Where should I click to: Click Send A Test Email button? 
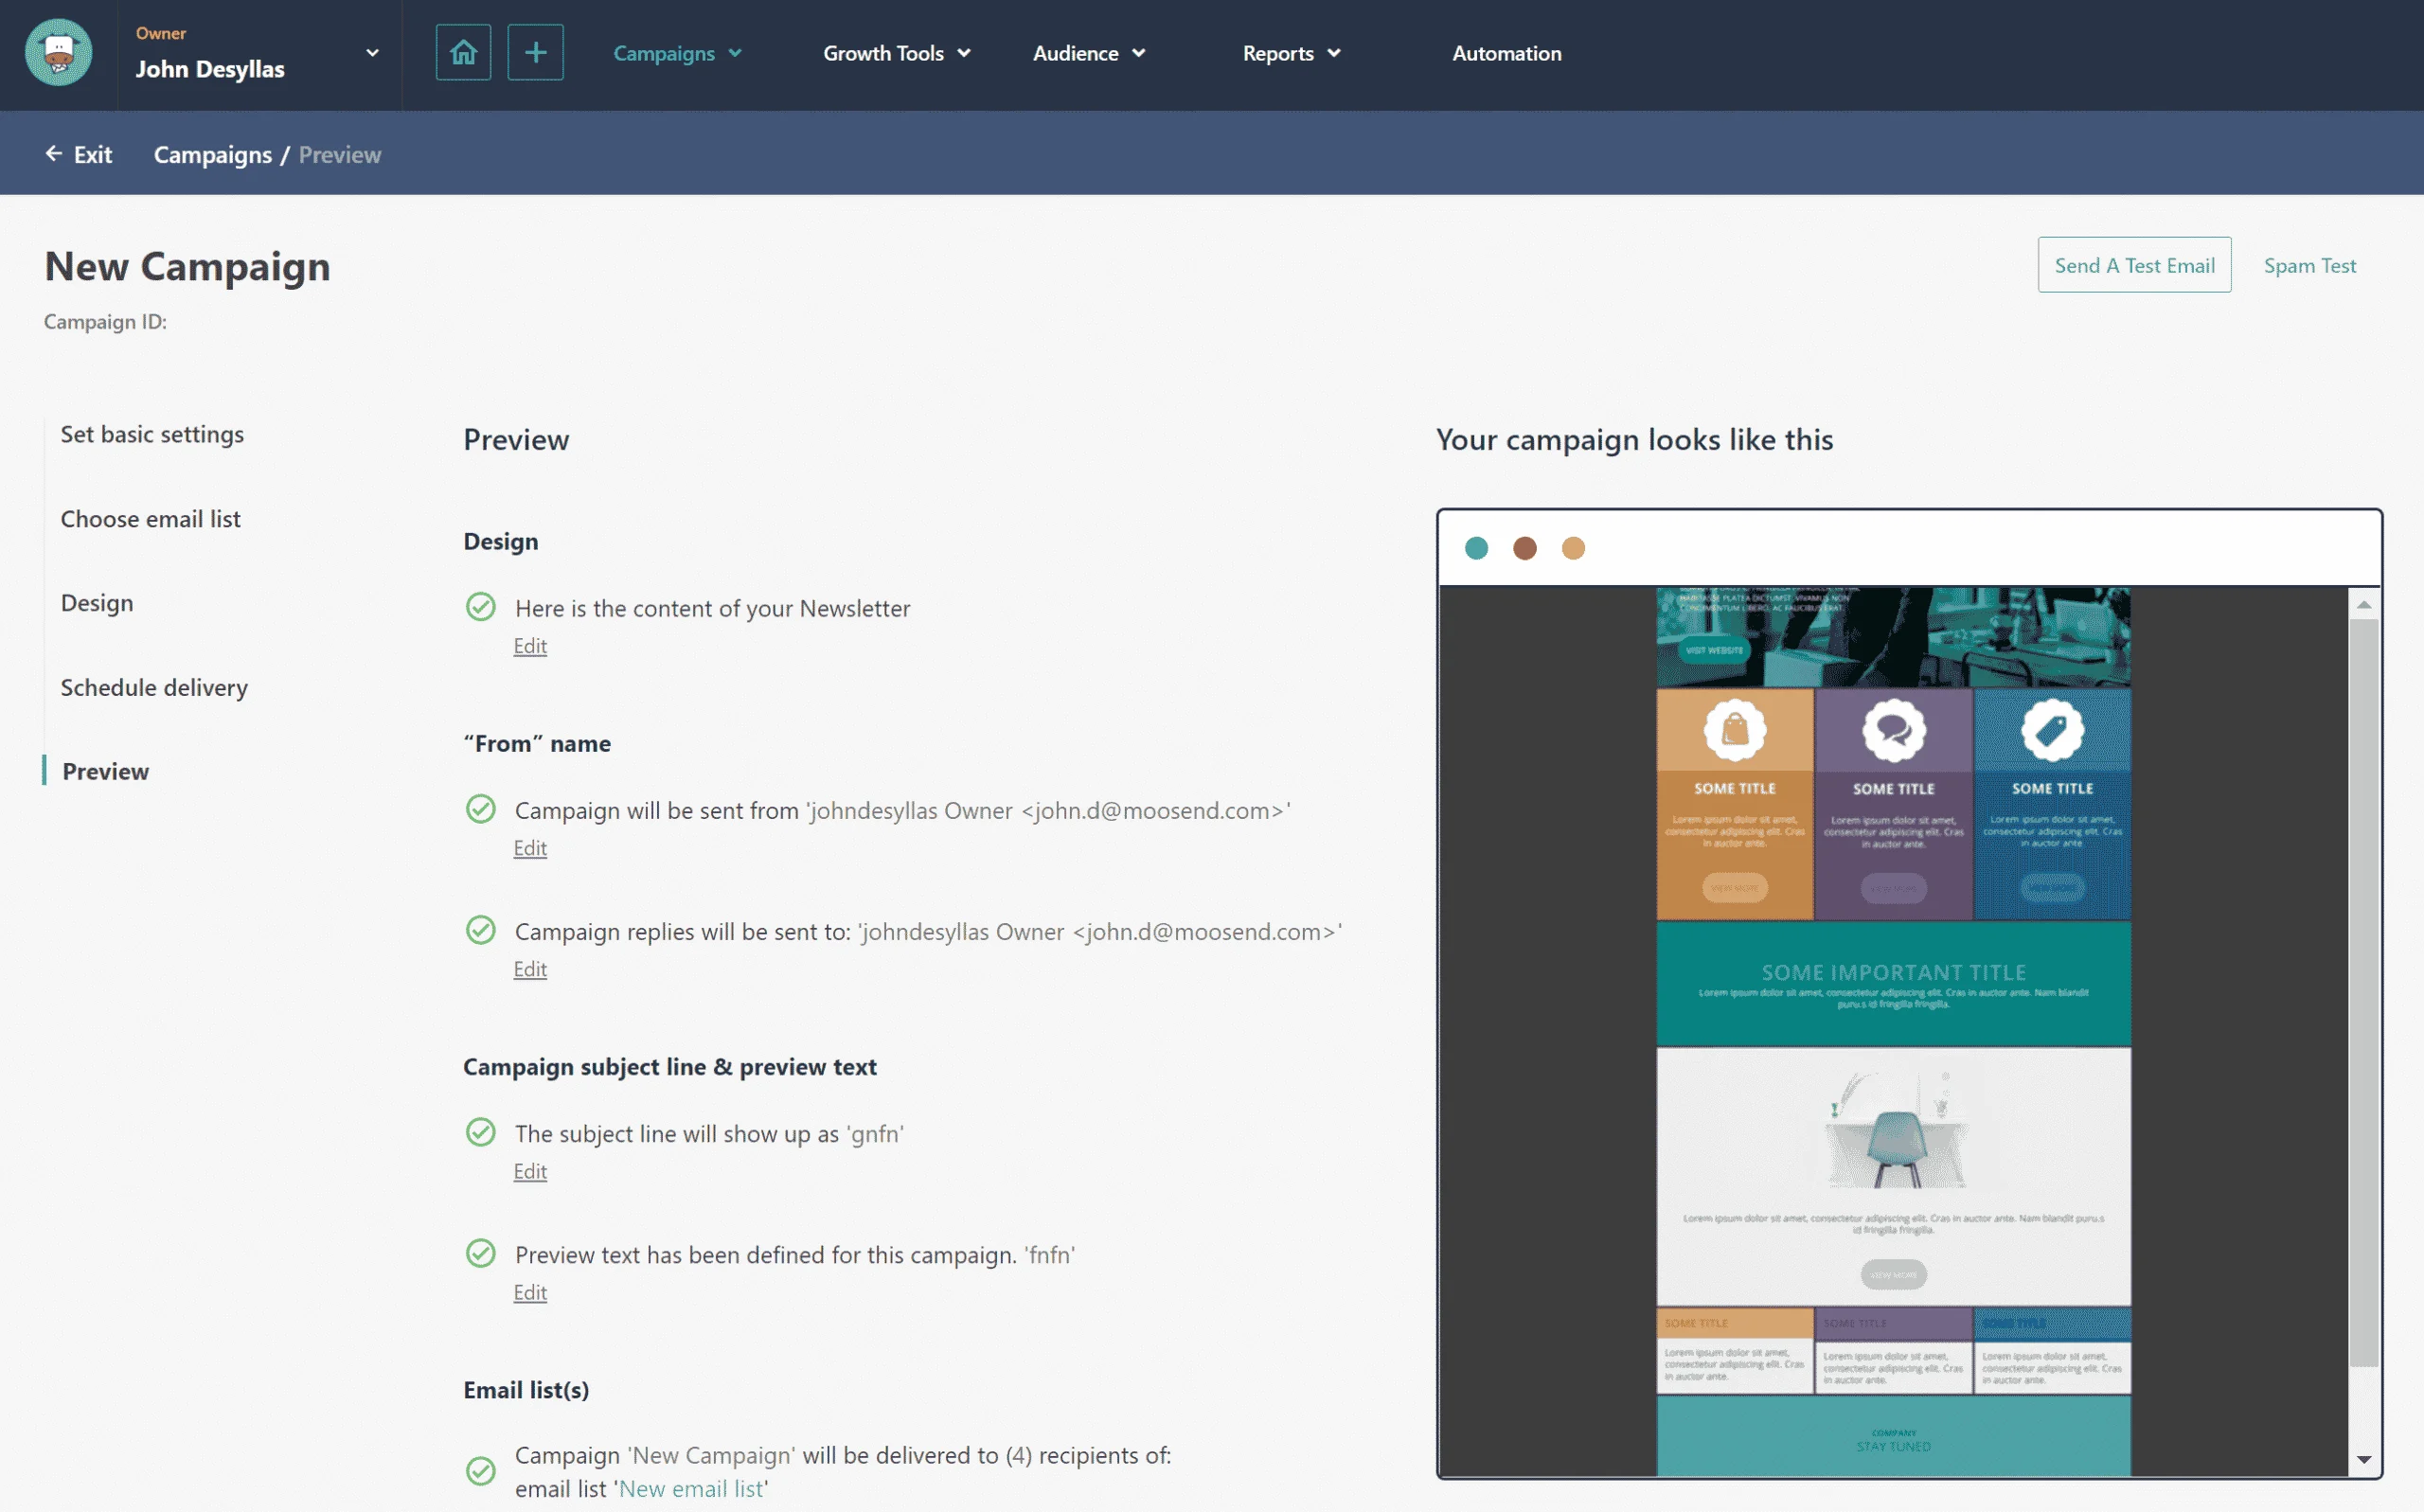tap(2134, 265)
